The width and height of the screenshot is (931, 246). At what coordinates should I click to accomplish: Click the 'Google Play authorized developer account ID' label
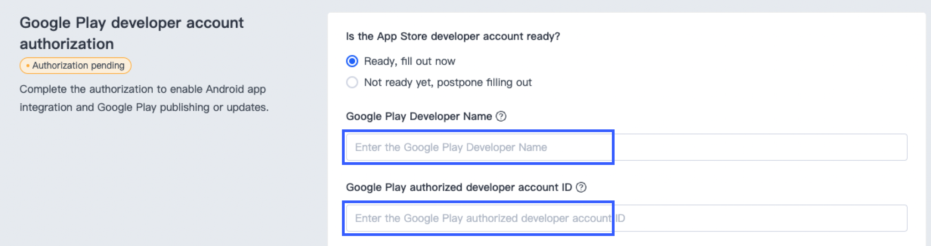(459, 187)
